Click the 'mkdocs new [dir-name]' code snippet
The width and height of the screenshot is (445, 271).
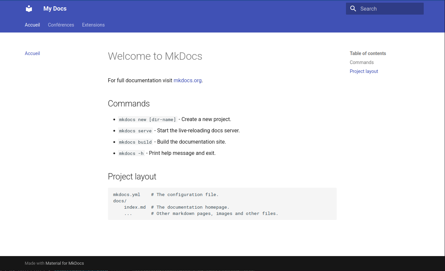(x=147, y=119)
